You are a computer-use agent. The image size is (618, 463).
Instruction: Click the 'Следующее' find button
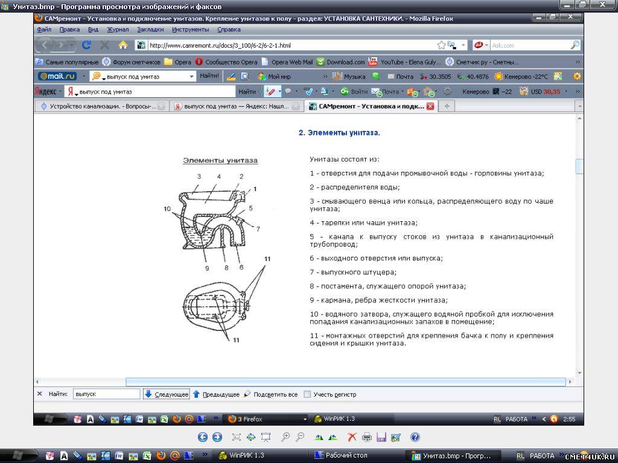coord(166,394)
